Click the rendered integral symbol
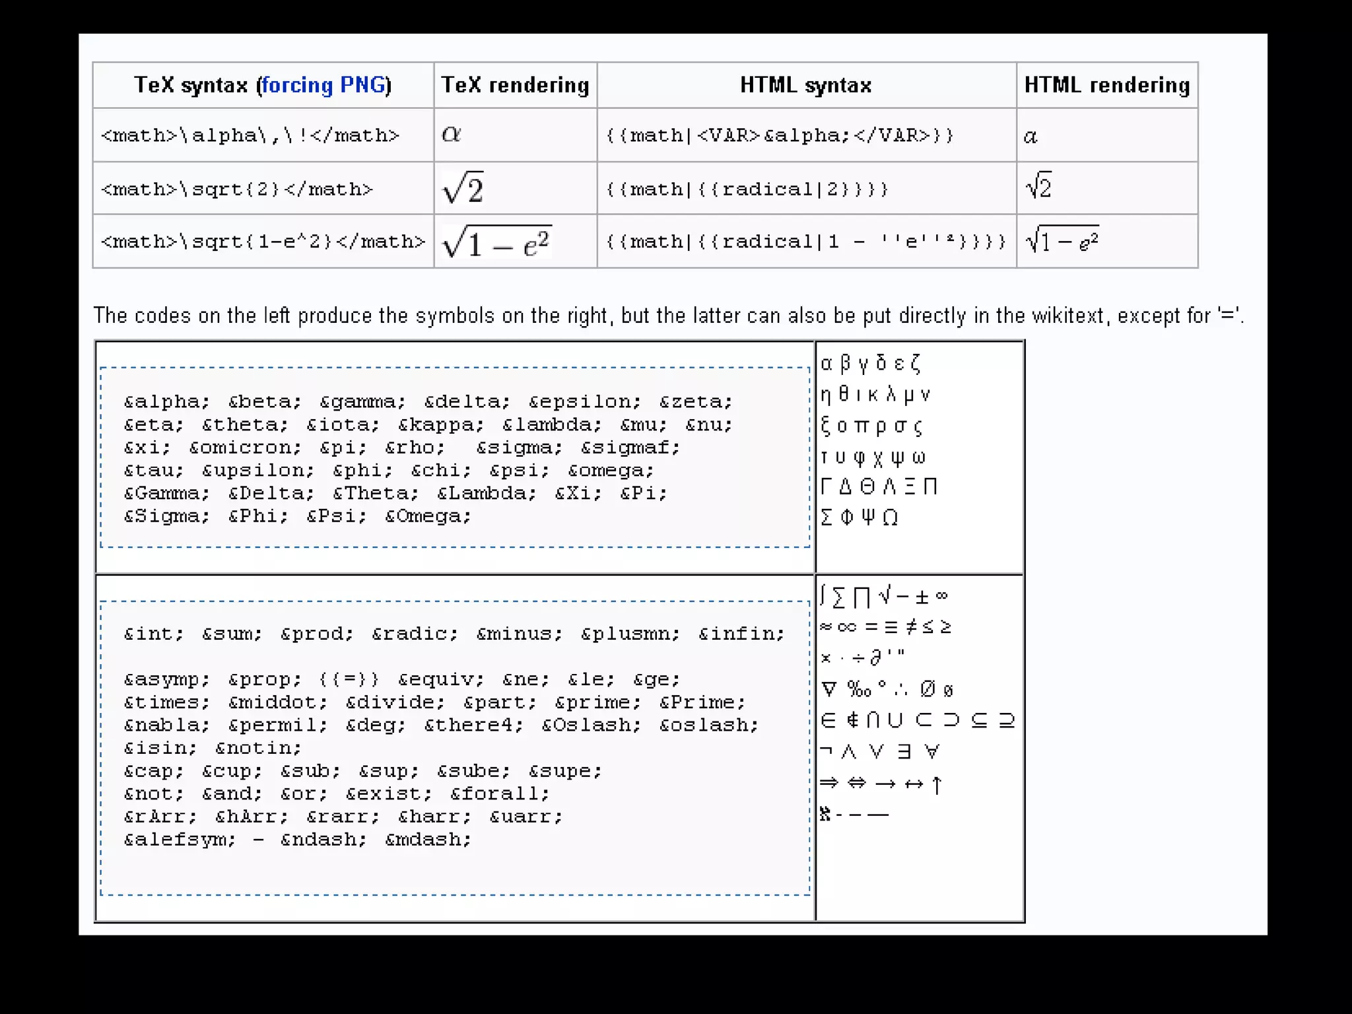Viewport: 1352px width, 1014px height. click(x=823, y=595)
